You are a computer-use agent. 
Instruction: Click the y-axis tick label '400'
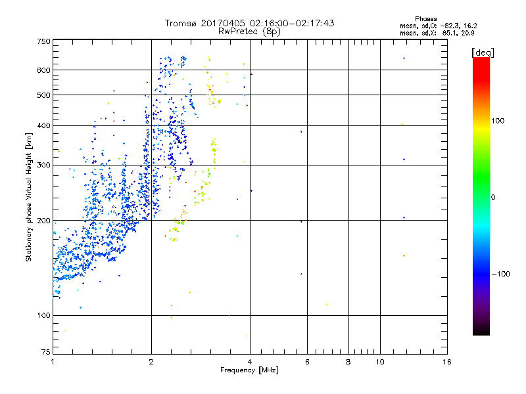click(x=44, y=126)
